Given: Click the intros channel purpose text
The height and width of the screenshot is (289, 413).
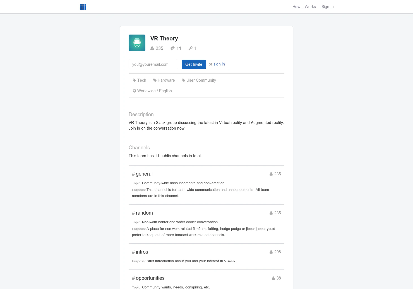Looking at the screenshot, I should (x=191, y=261).
